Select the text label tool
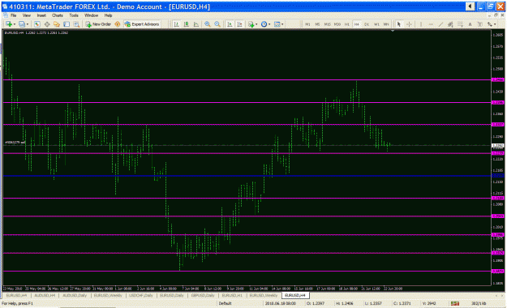The height and width of the screenshot is (308, 507). coord(480,24)
